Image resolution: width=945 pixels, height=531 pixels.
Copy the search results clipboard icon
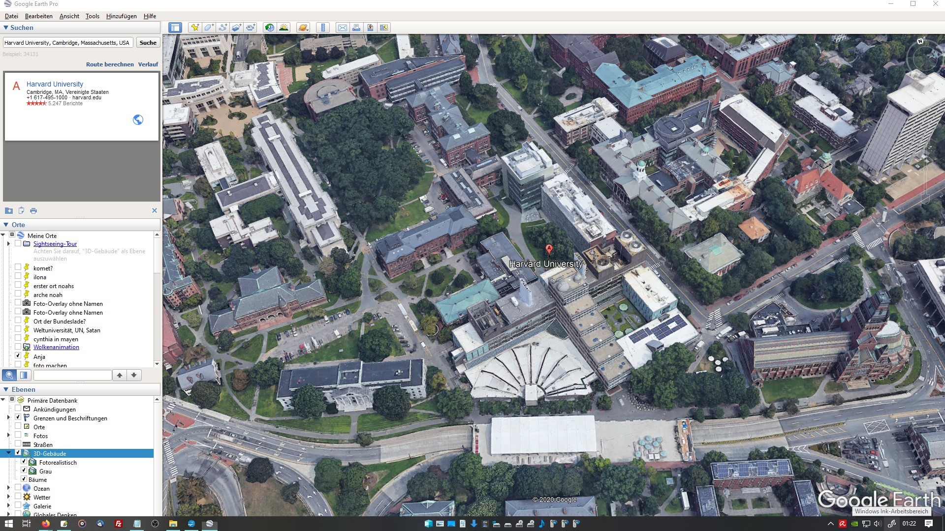pos(21,210)
